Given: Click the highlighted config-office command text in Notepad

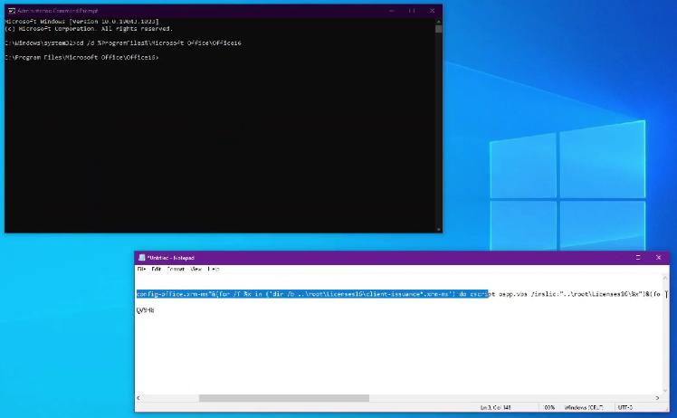Looking at the screenshot, I should click(x=312, y=294).
